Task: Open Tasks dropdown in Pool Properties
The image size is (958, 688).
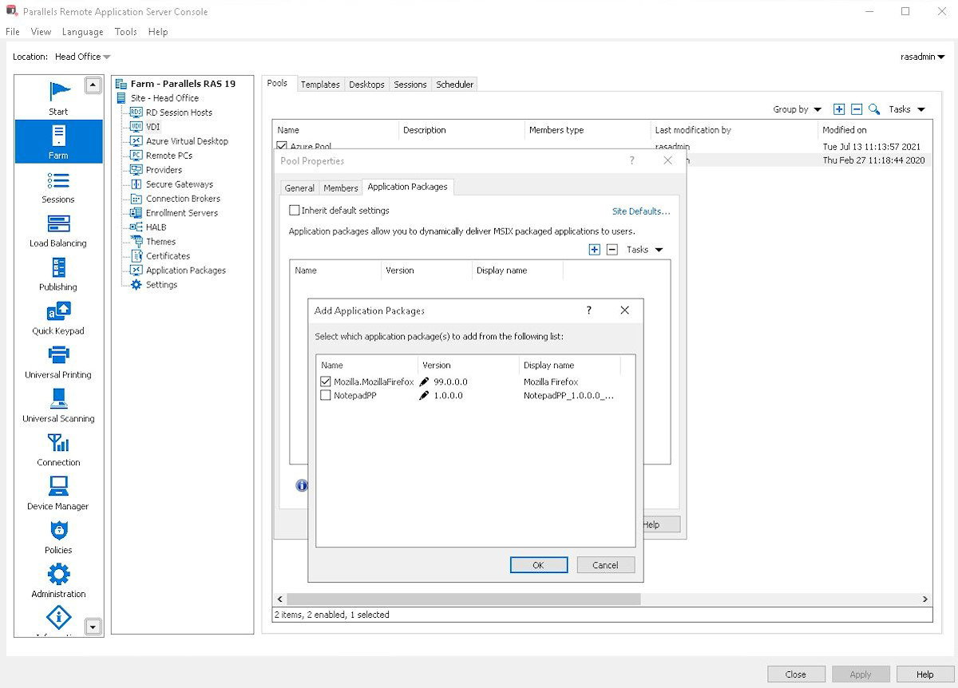Action: (x=645, y=250)
